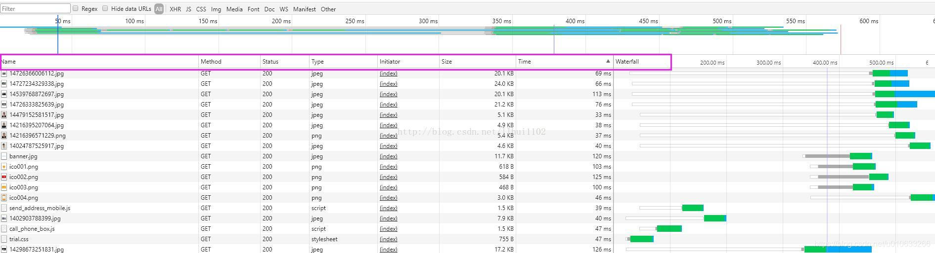Select the Img filter tab
The width and height of the screenshot is (935, 253).
tap(216, 9)
